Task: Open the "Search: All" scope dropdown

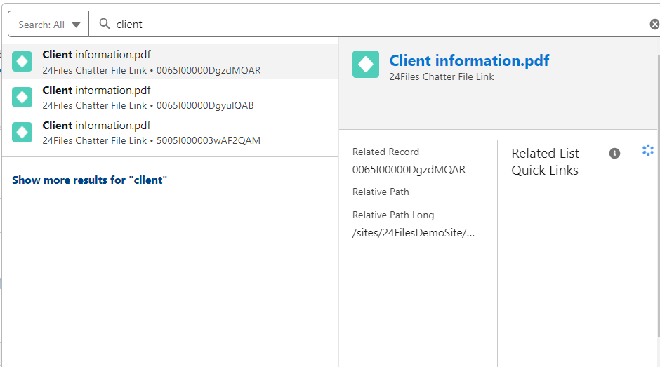Action: click(49, 25)
